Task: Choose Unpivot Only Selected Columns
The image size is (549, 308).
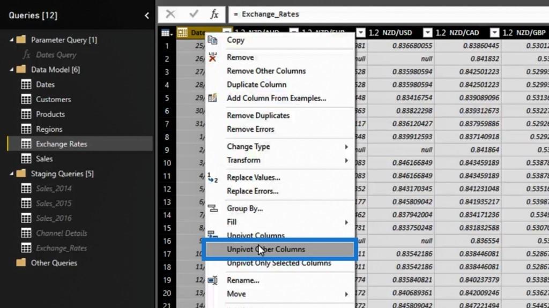Action: pyautogui.click(x=280, y=263)
